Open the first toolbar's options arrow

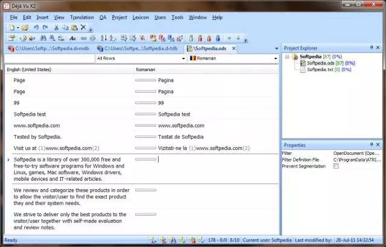click(90, 30)
